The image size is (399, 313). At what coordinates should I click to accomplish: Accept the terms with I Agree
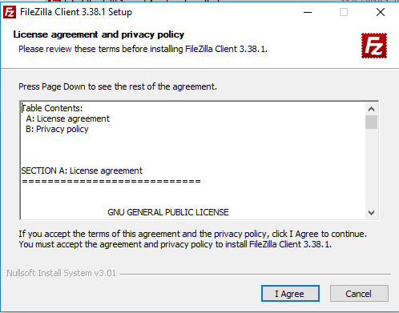coord(290,294)
